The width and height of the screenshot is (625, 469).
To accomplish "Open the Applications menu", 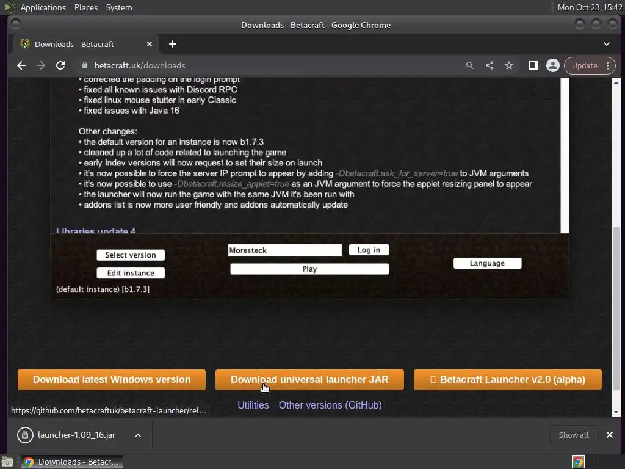I will coord(43,7).
